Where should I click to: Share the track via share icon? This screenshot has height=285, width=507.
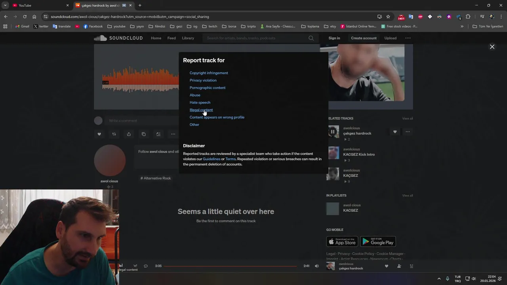pos(129,134)
